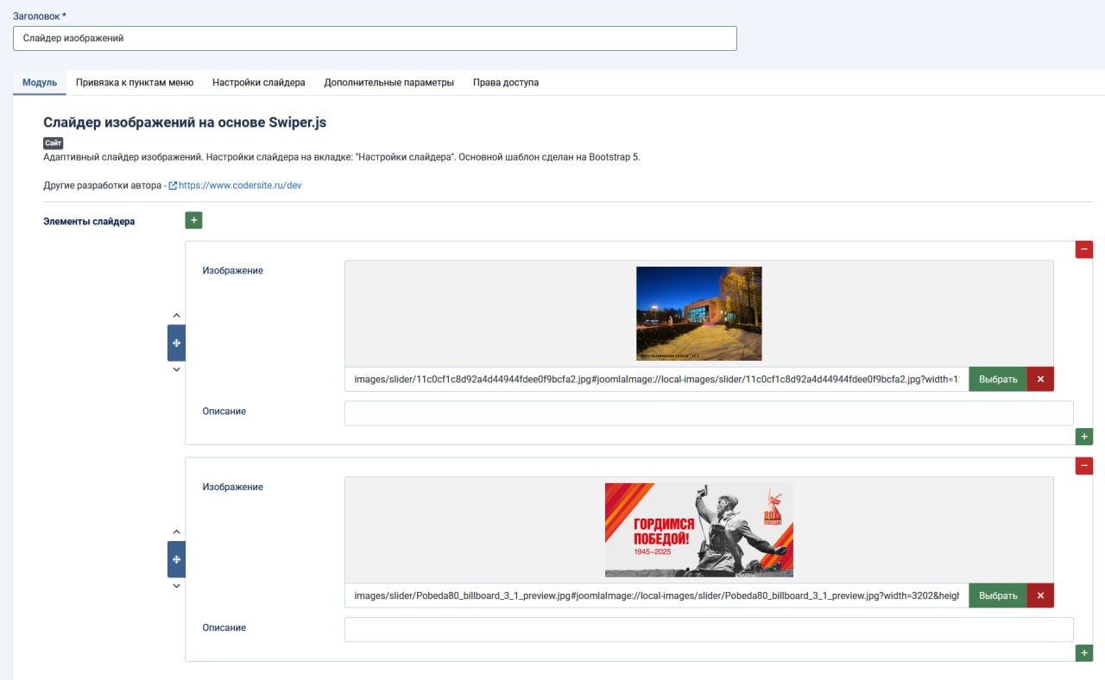Click the Гордимся Победой image thumbnail
The width and height of the screenshot is (1105, 680).
(698, 530)
